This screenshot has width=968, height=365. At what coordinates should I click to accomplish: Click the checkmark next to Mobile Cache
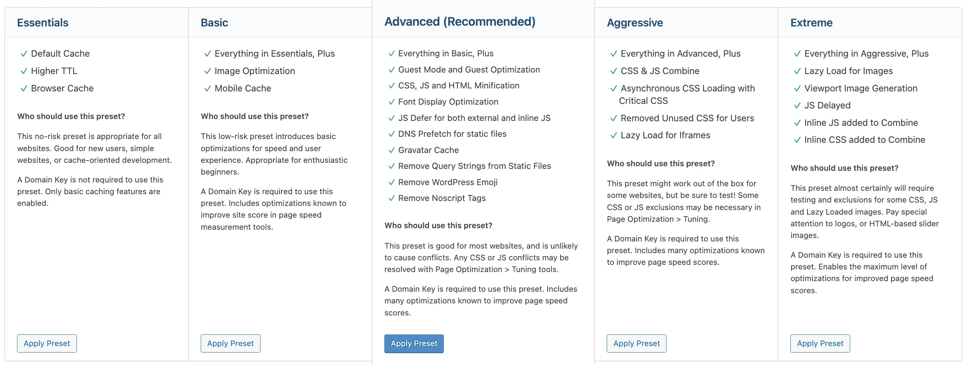(x=208, y=88)
